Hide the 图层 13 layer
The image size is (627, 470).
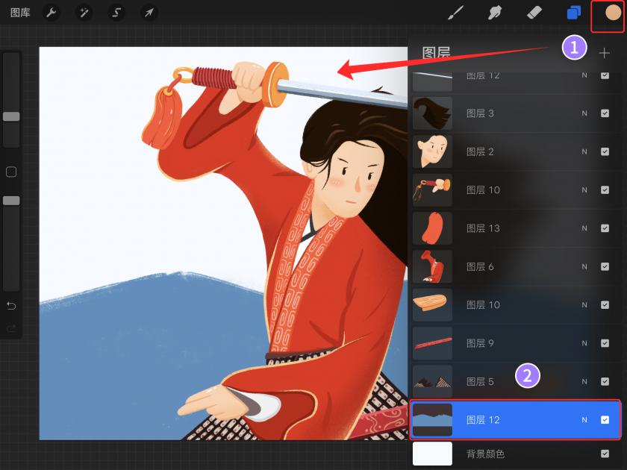(605, 228)
